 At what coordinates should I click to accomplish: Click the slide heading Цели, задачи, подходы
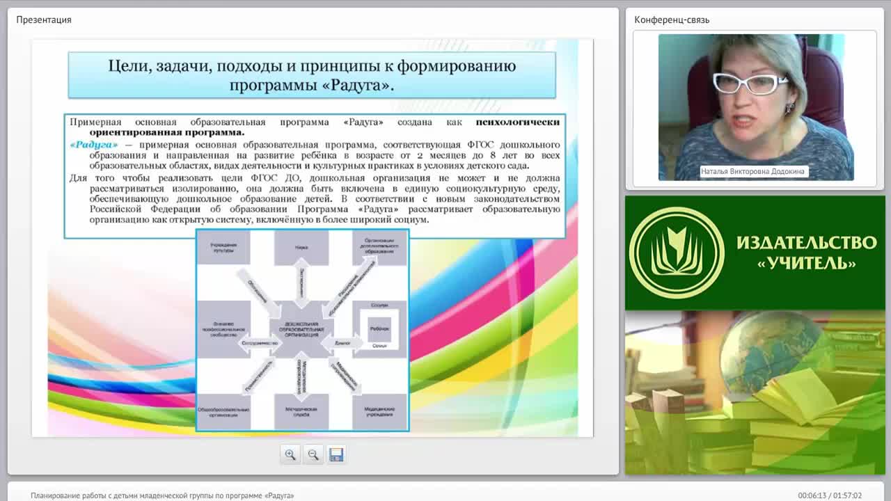tap(312, 75)
